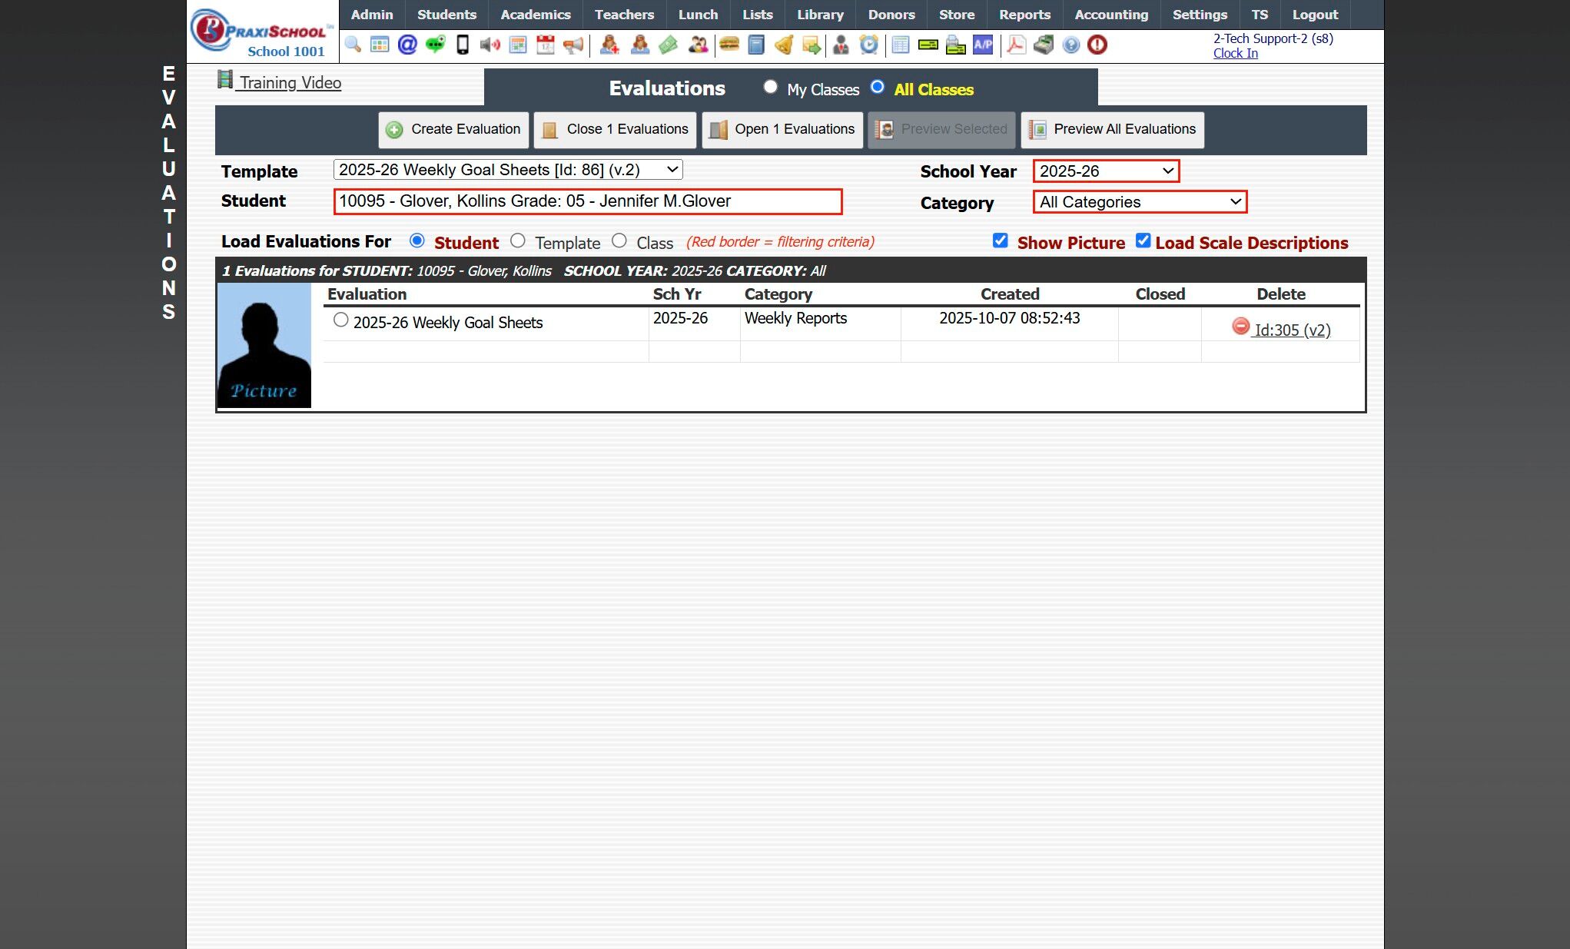Click the Create Evaluation button
1570x949 pixels.
453,130
